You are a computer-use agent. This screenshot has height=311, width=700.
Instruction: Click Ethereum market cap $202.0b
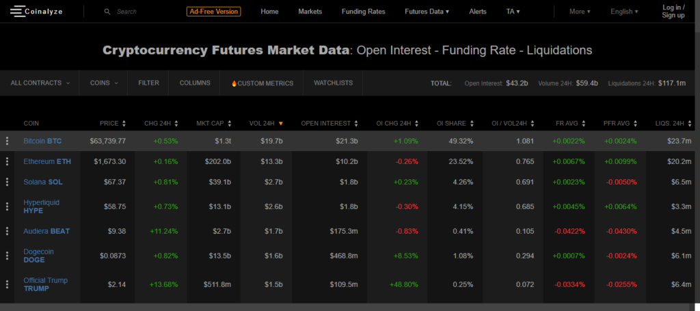pos(217,161)
